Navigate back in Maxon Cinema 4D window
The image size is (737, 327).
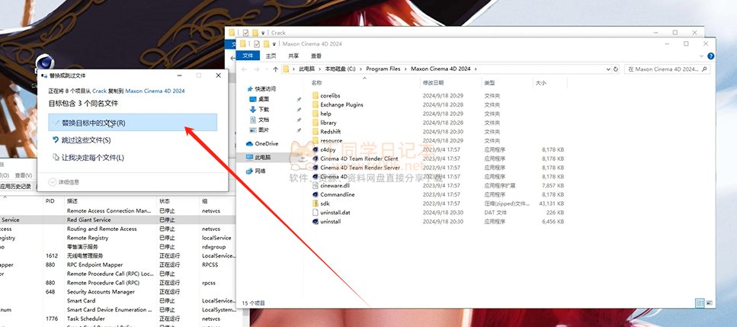point(244,69)
